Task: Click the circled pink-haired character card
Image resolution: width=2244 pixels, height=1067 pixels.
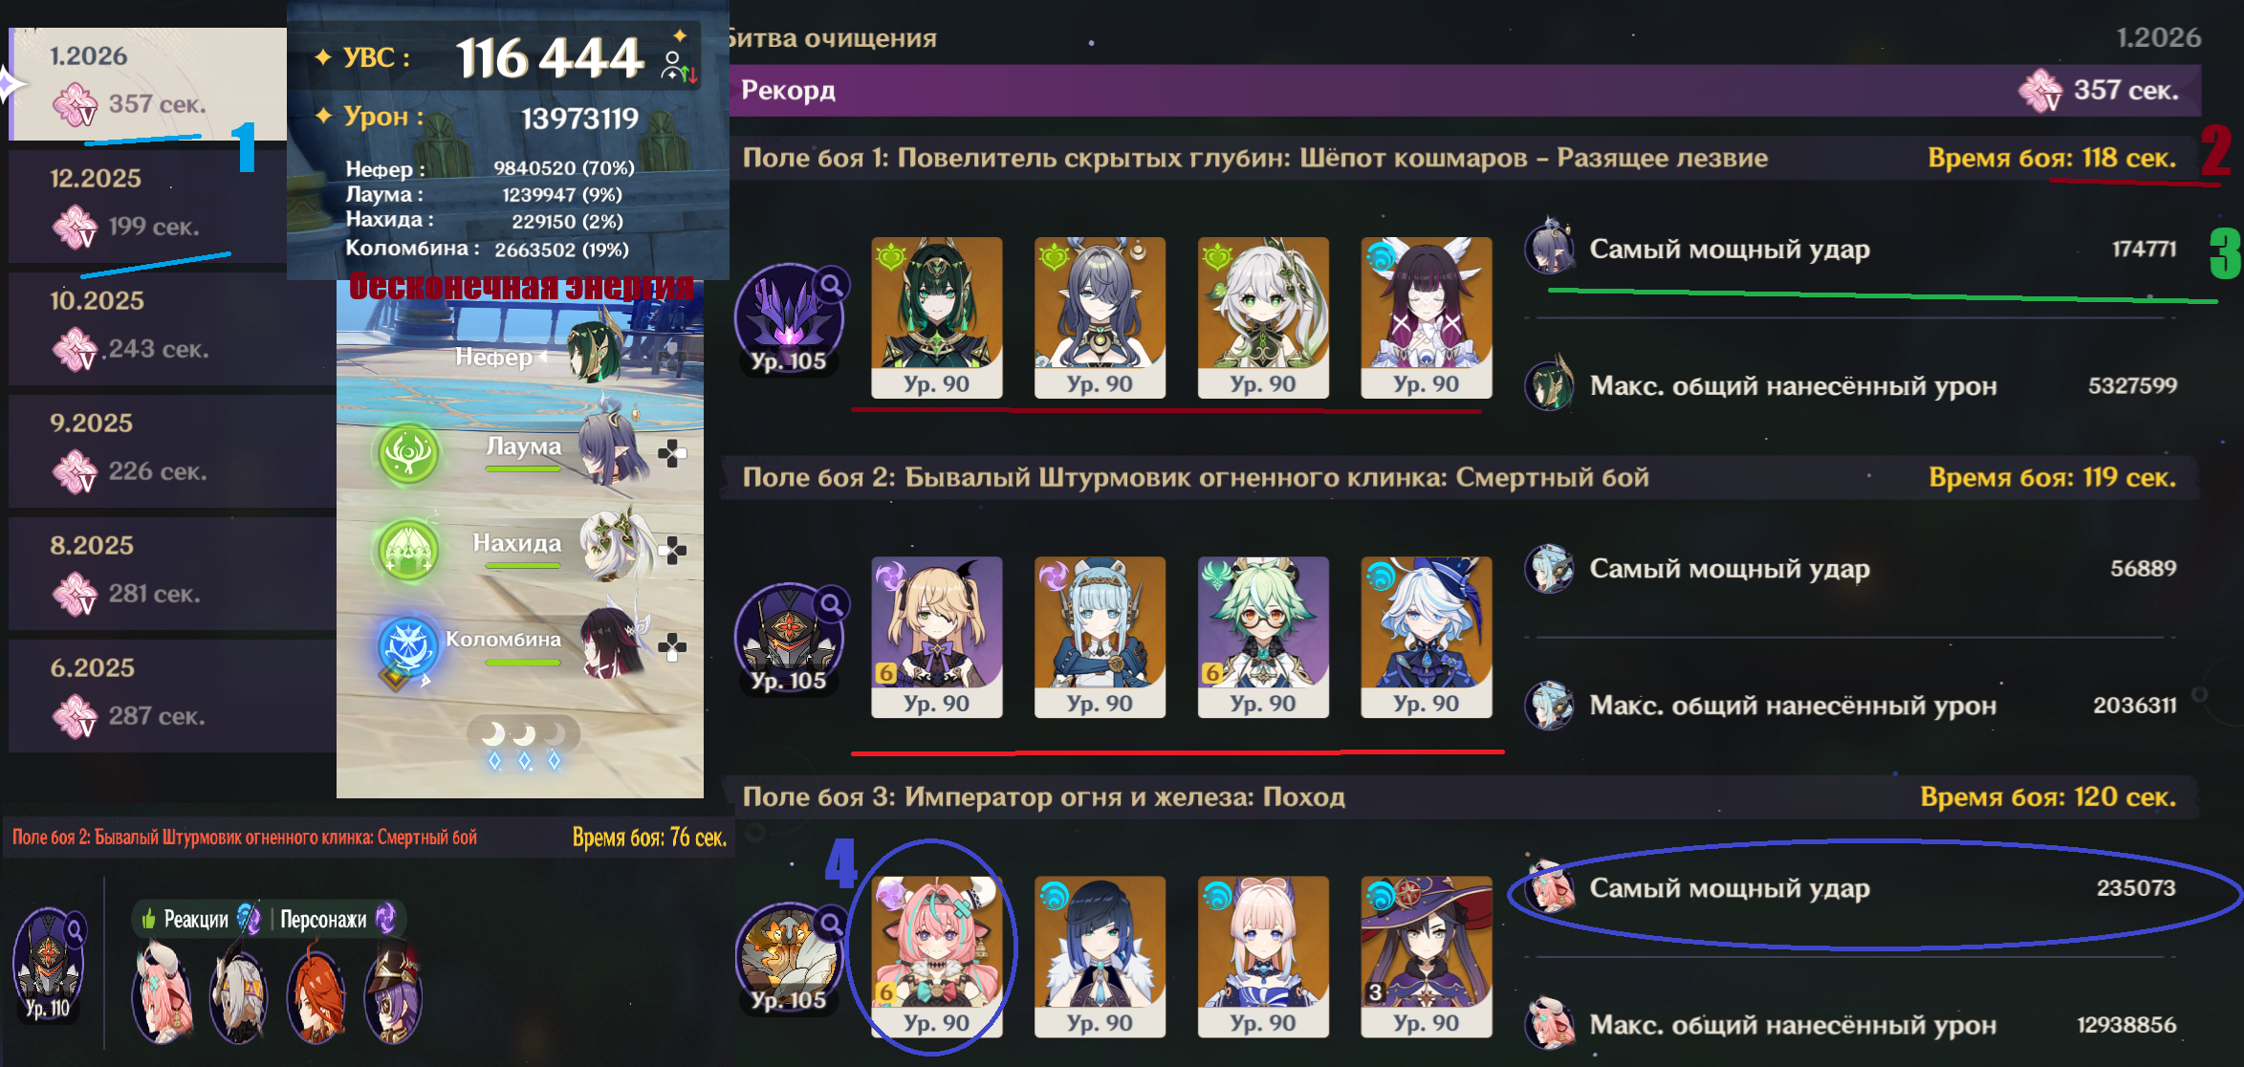Action: click(937, 956)
